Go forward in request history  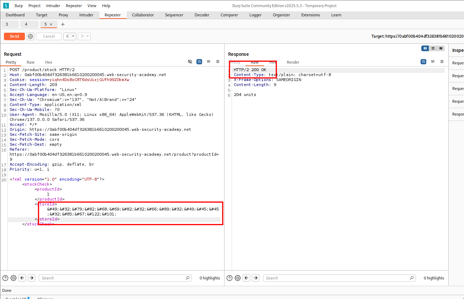(x=82, y=36)
